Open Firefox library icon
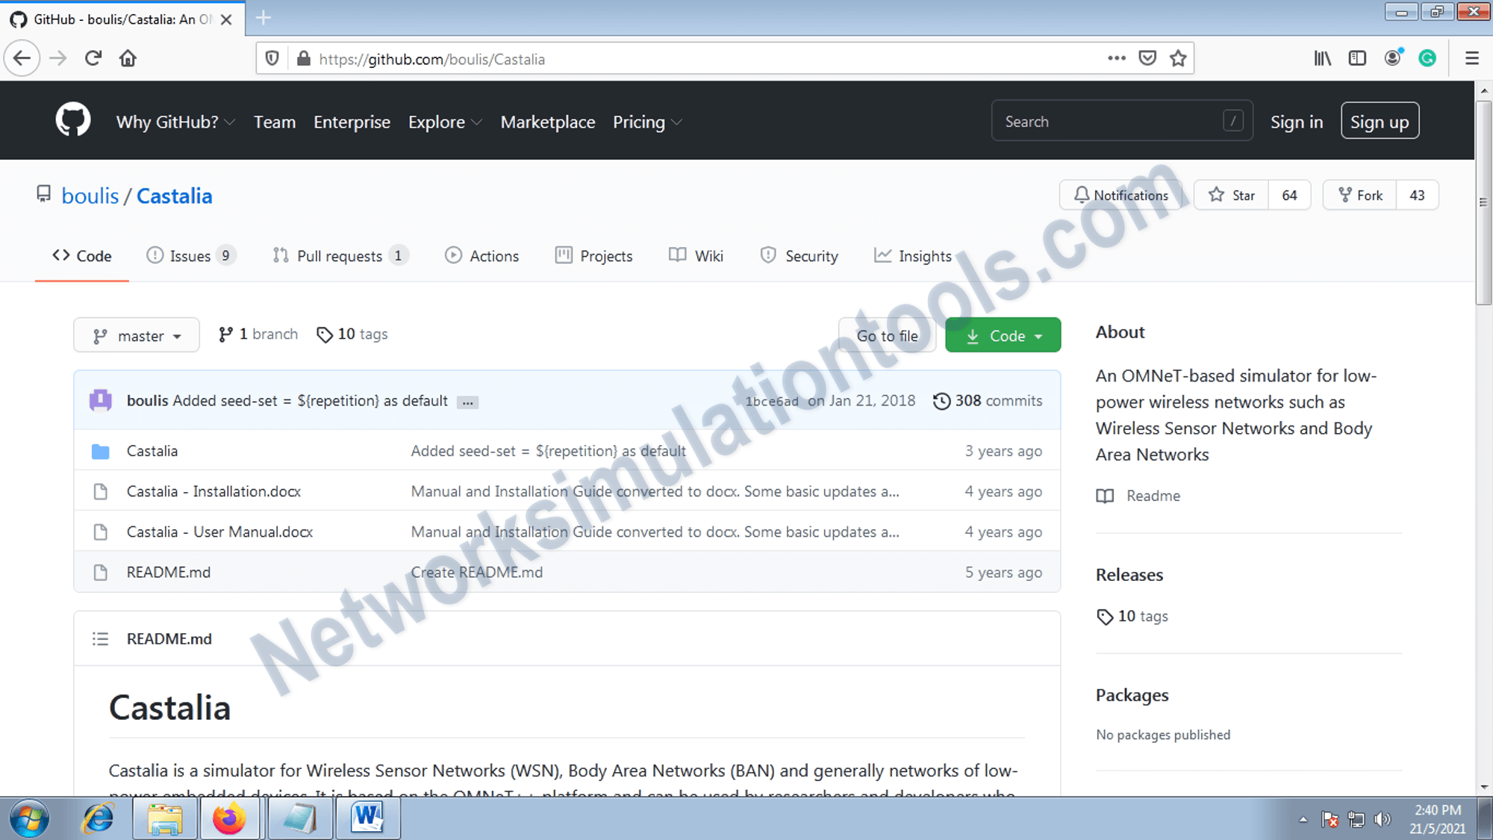Viewport: 1493px width, 840px height. (x=1322, y=58)
